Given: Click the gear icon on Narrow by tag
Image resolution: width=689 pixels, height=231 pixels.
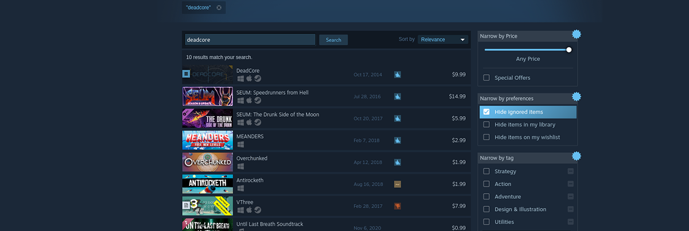Looking at the screenshot, I should [576, 156].
